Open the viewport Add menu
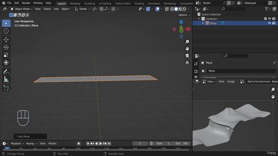This screenshot has height=156, width=278. [x=56, y=9]
